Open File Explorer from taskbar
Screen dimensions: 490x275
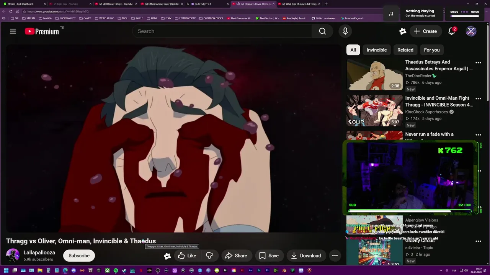click(40, 271)
